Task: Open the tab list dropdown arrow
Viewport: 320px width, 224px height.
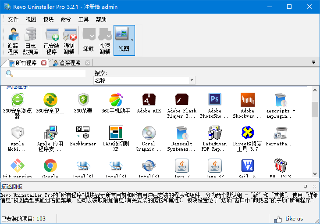Action: [314, 62]
